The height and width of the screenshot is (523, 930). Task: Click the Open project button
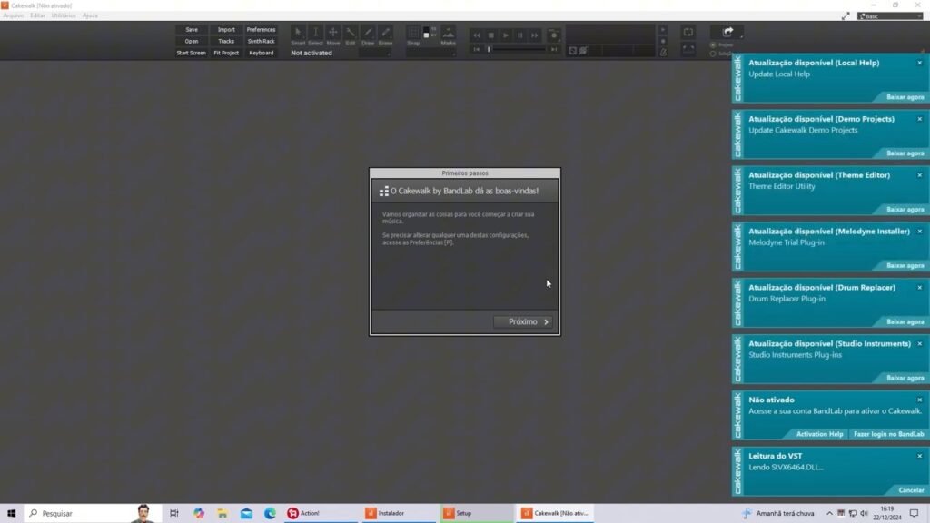point(191,42)
